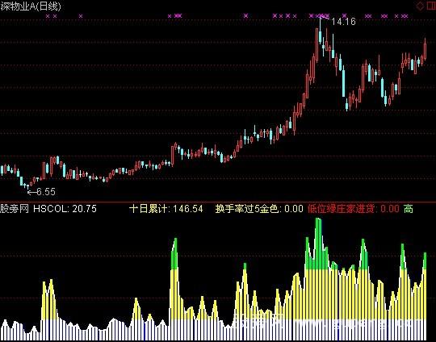Select the red 低位绿庄家进货: 0.00 label
This screenshot has height=342, width=436.
(354, 209)
